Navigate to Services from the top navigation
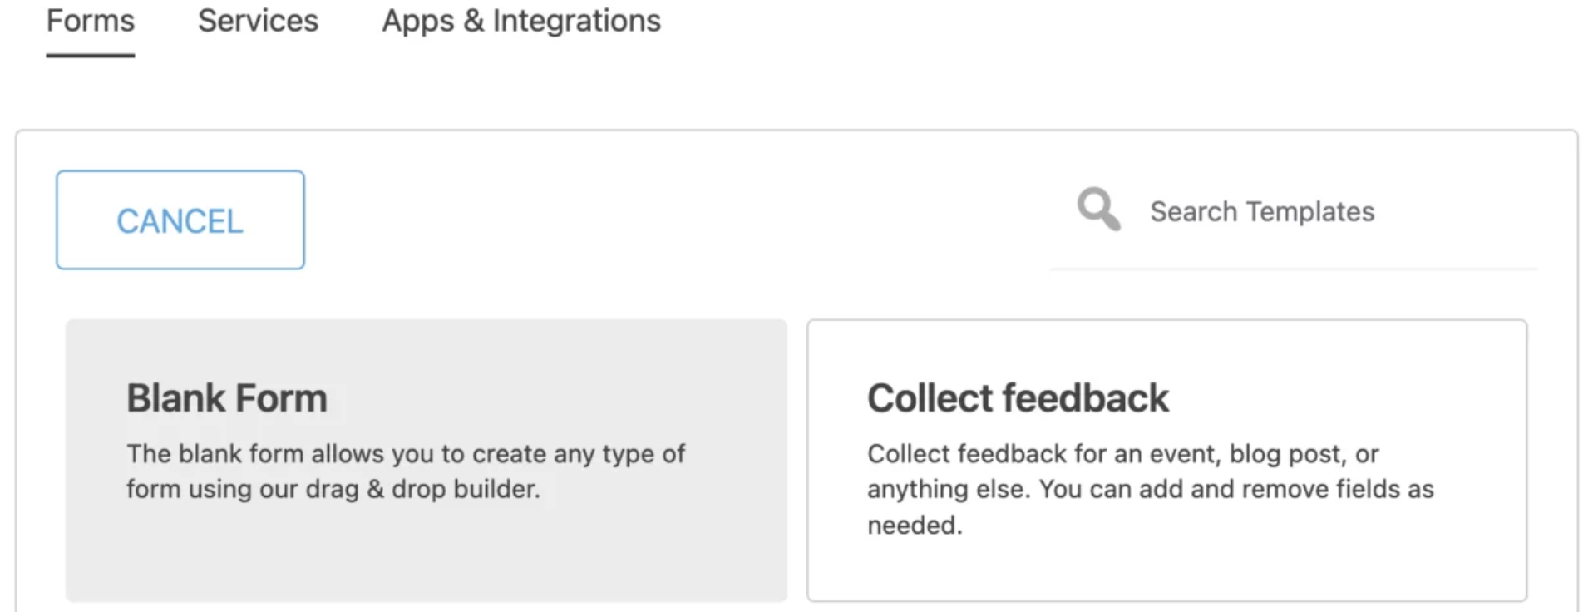Viewport: 1593px width, 612px height. [x=257, y=21]
